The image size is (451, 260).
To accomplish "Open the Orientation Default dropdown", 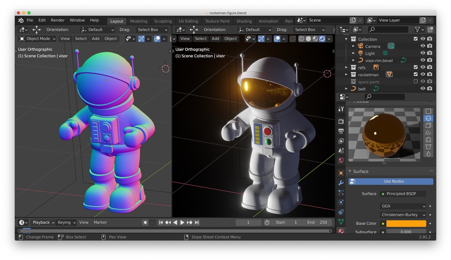I will click(x=97, y=30).
